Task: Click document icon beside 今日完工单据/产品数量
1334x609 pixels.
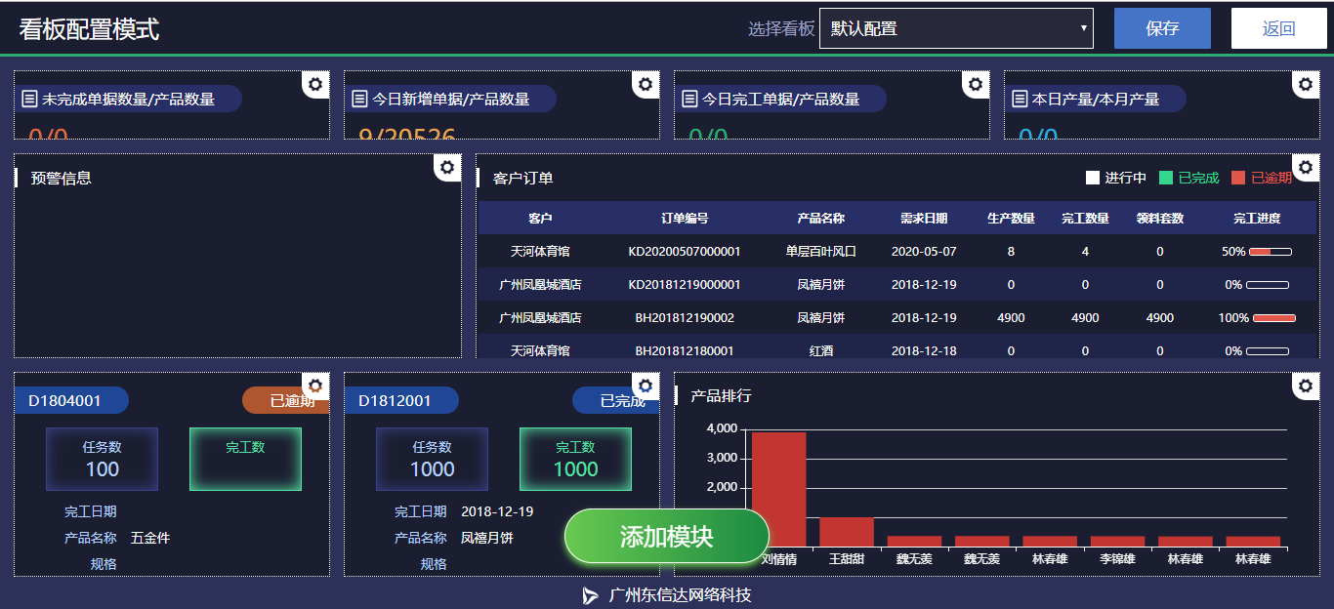Action: (x=689, y=98)
